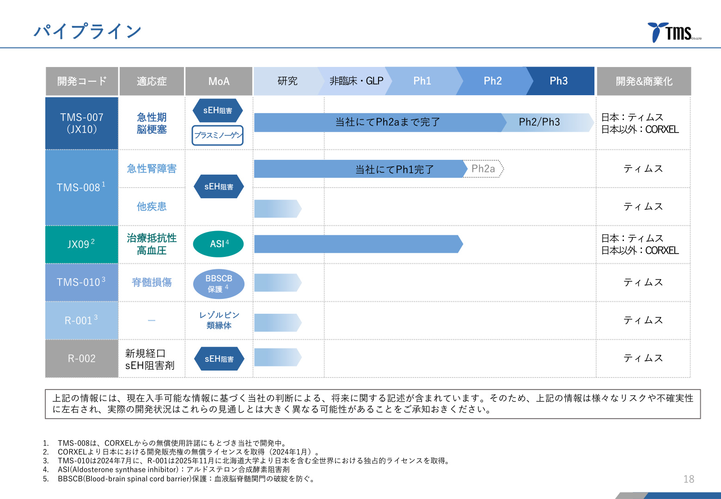This screenshot has width=721, height=499.
Task: Select ティムス in the R-002 row
Action: click(643, 358)
